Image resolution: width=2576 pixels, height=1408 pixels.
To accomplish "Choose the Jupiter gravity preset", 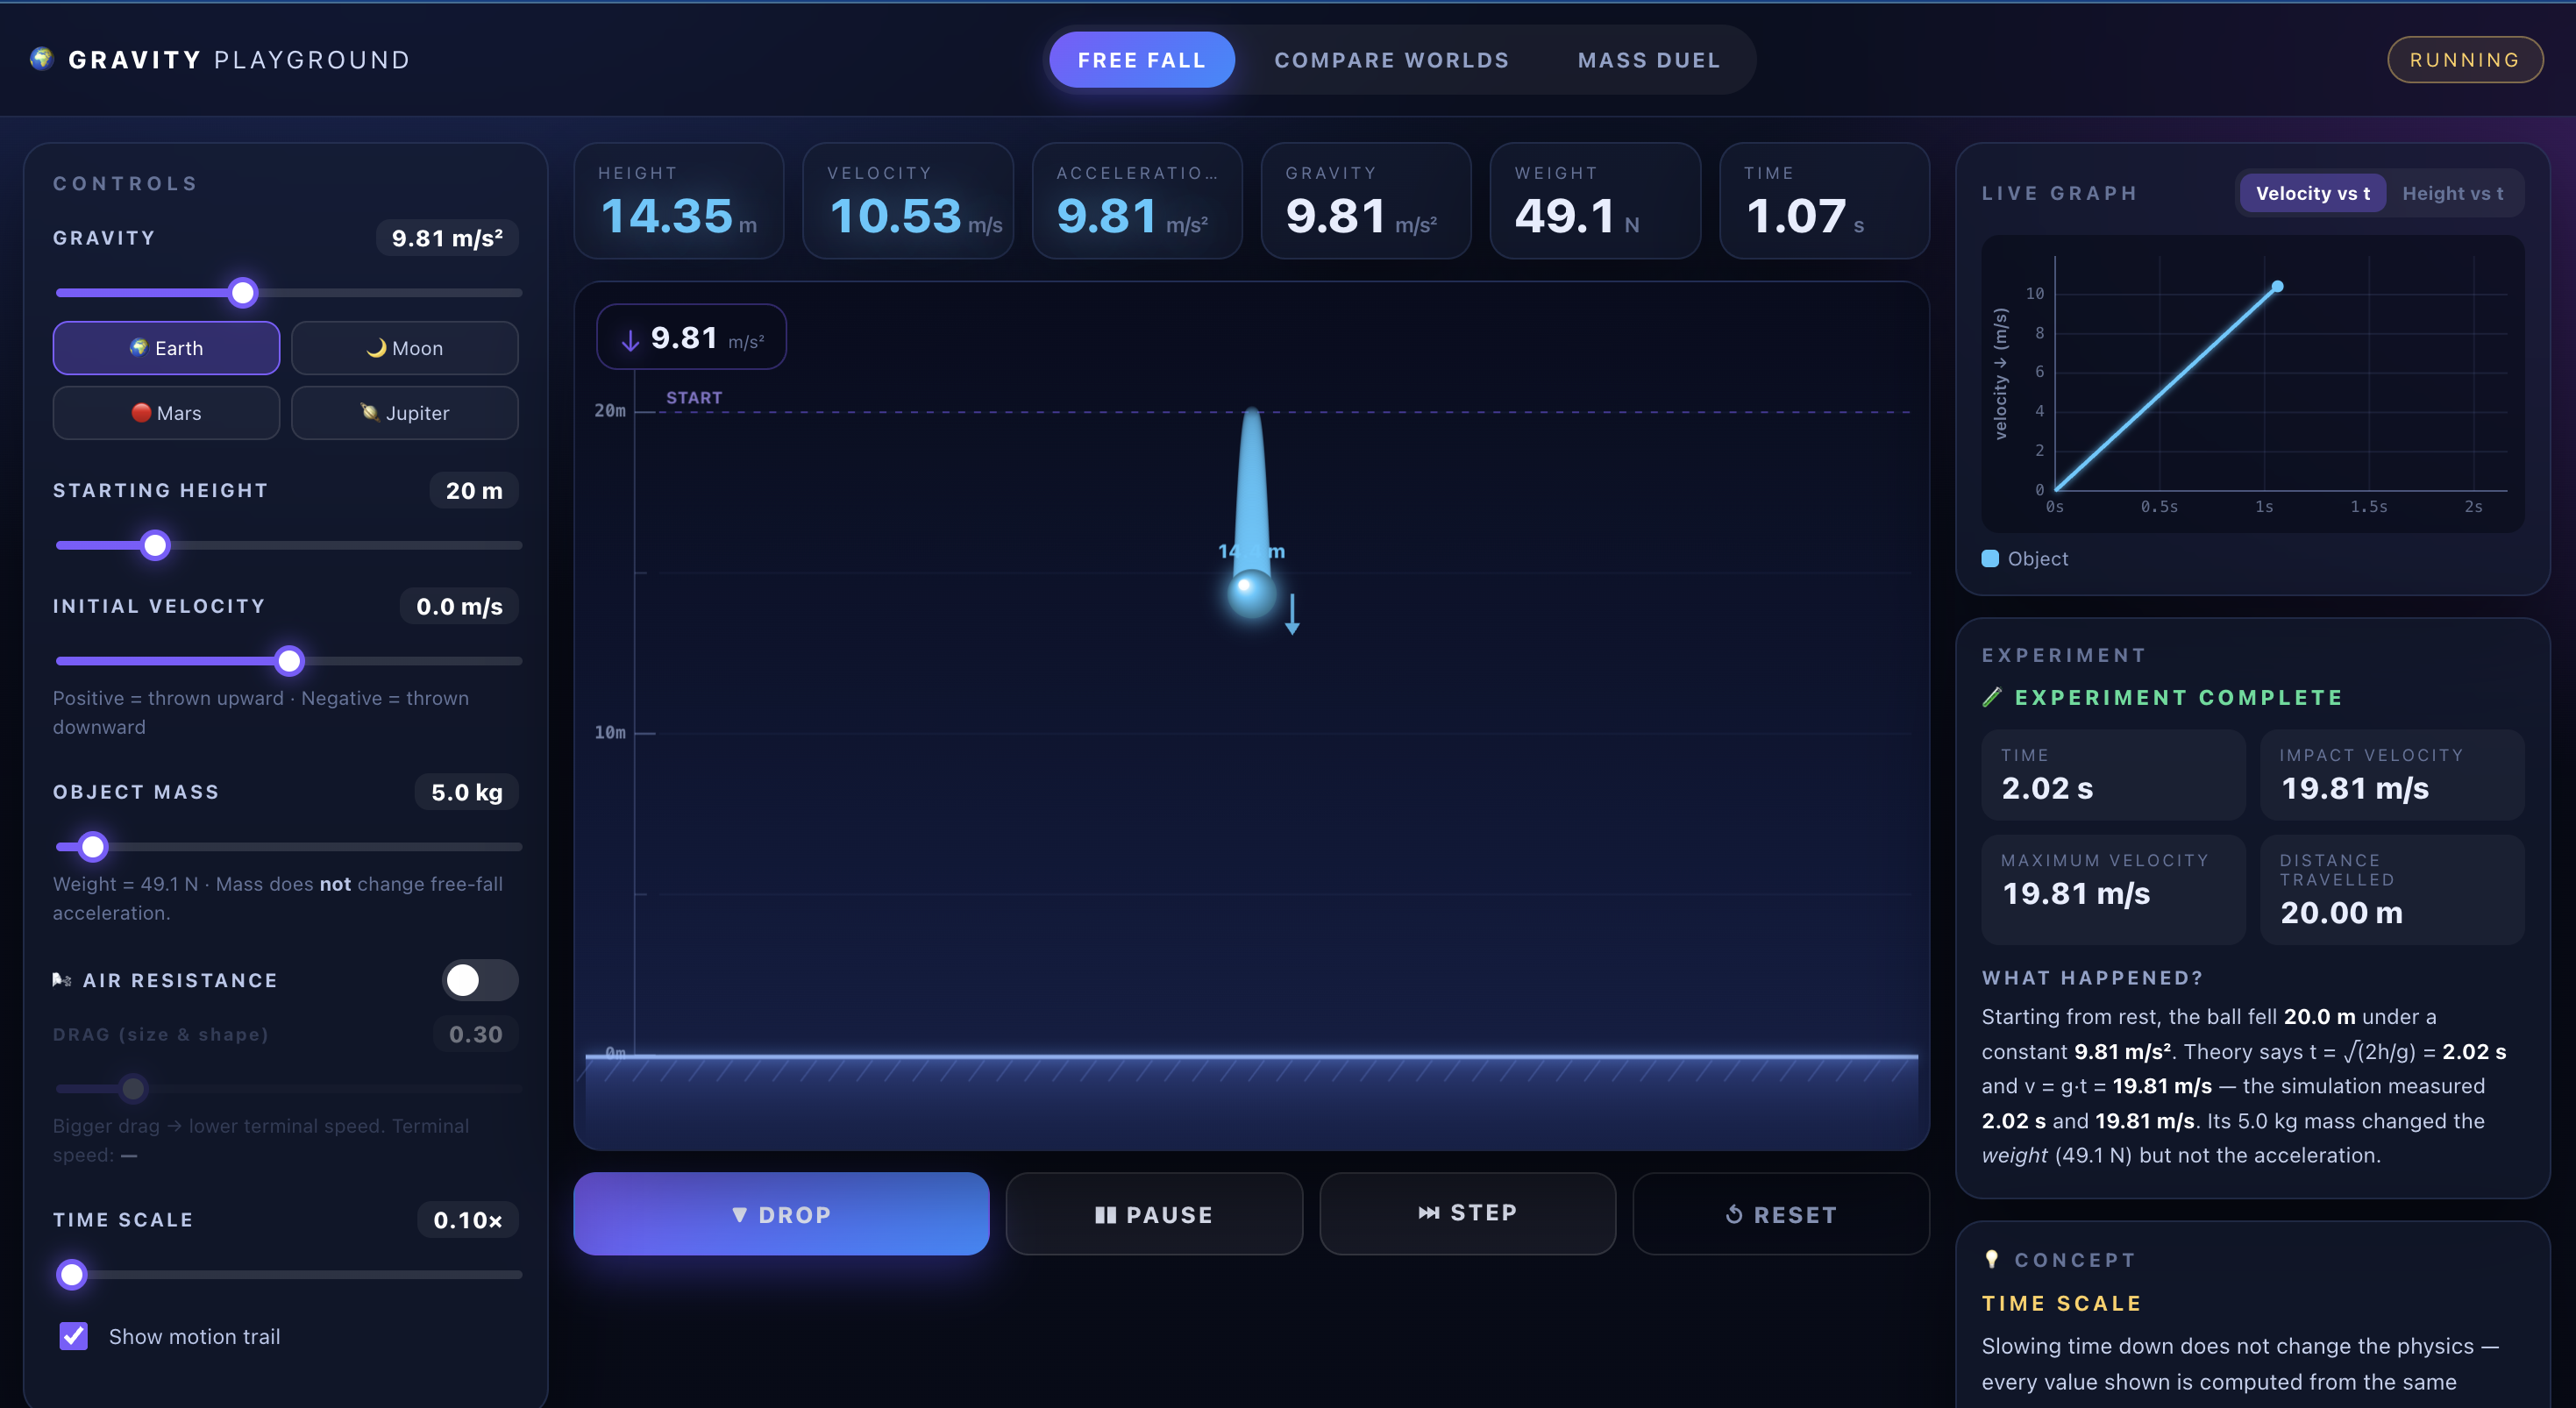I will [x=404, y=413].
